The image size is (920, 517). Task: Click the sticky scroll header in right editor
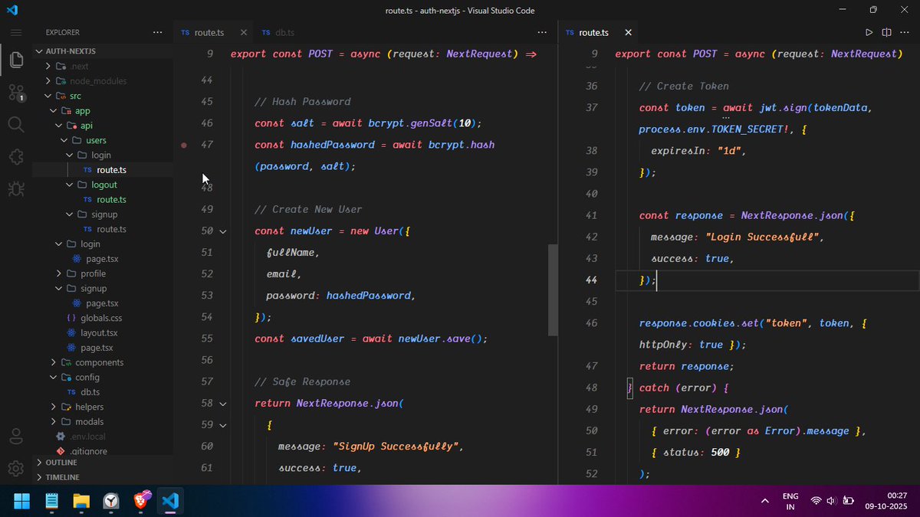click(x=758, y=54)
